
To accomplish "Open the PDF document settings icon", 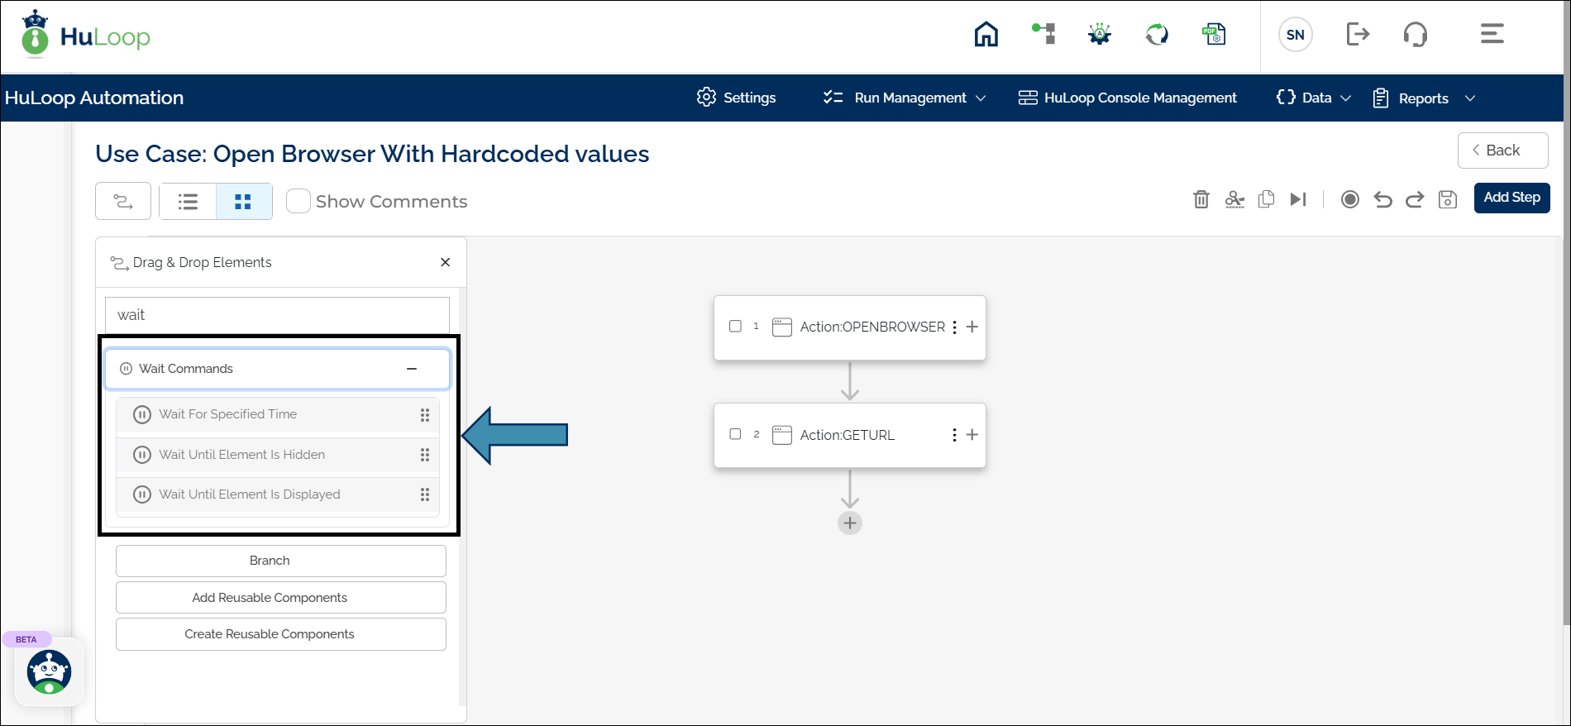I will pyautogui.click(x=1214, y=34).
